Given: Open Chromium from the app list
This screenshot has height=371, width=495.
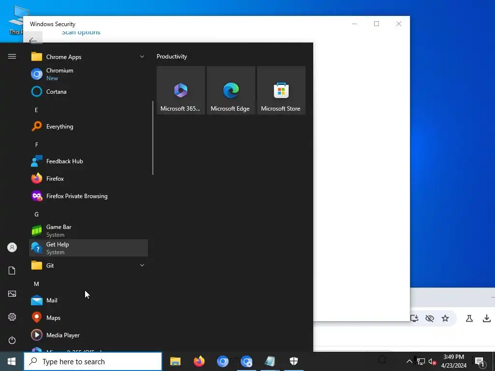Looking at the screenshot, I should (88, 74).
